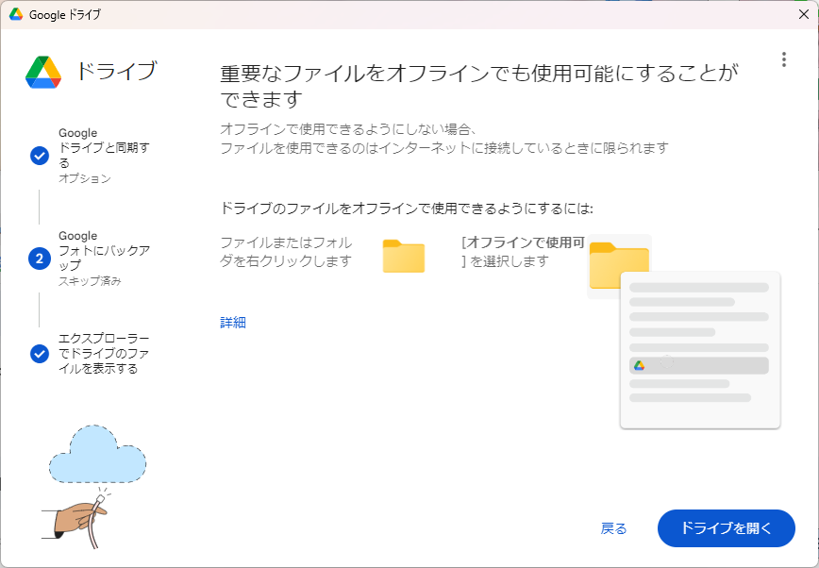Open the 詳細 link

[x=233, y=323]
